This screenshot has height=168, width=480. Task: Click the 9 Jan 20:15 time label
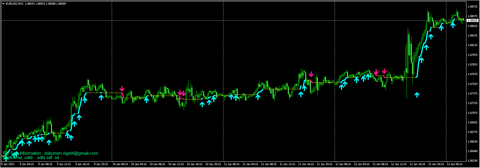[101, 164]
